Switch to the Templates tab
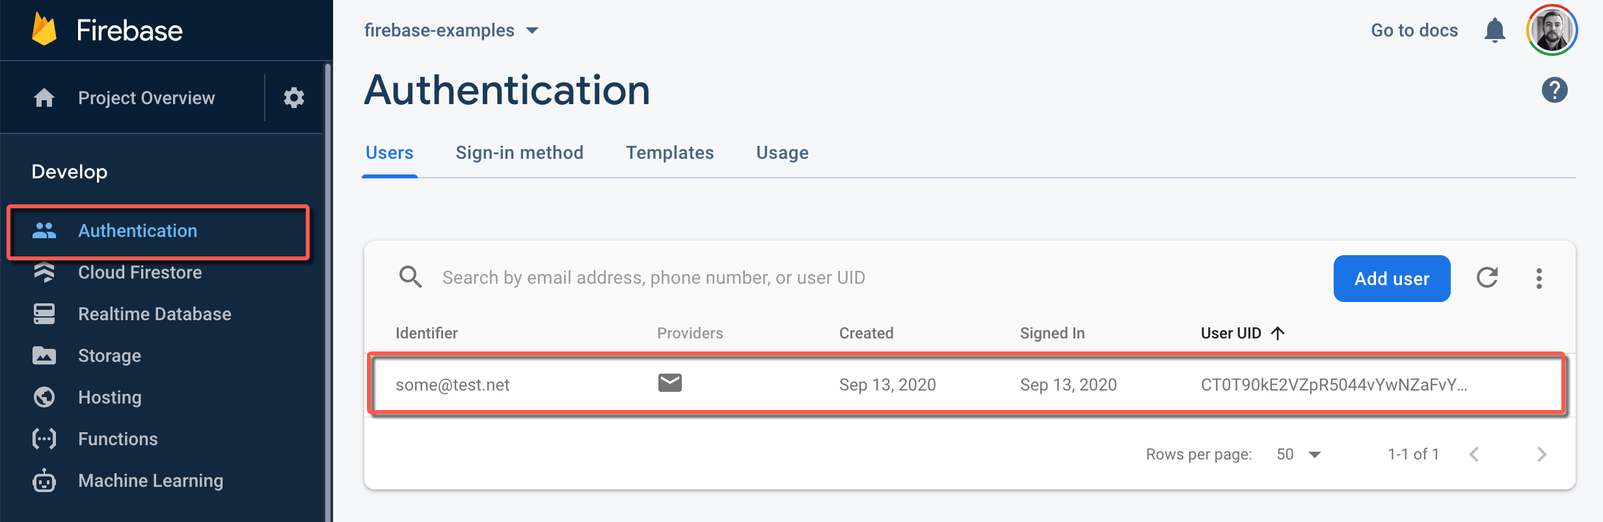Viewport: 1603px width, 522px height. click(x=669, y=153)
